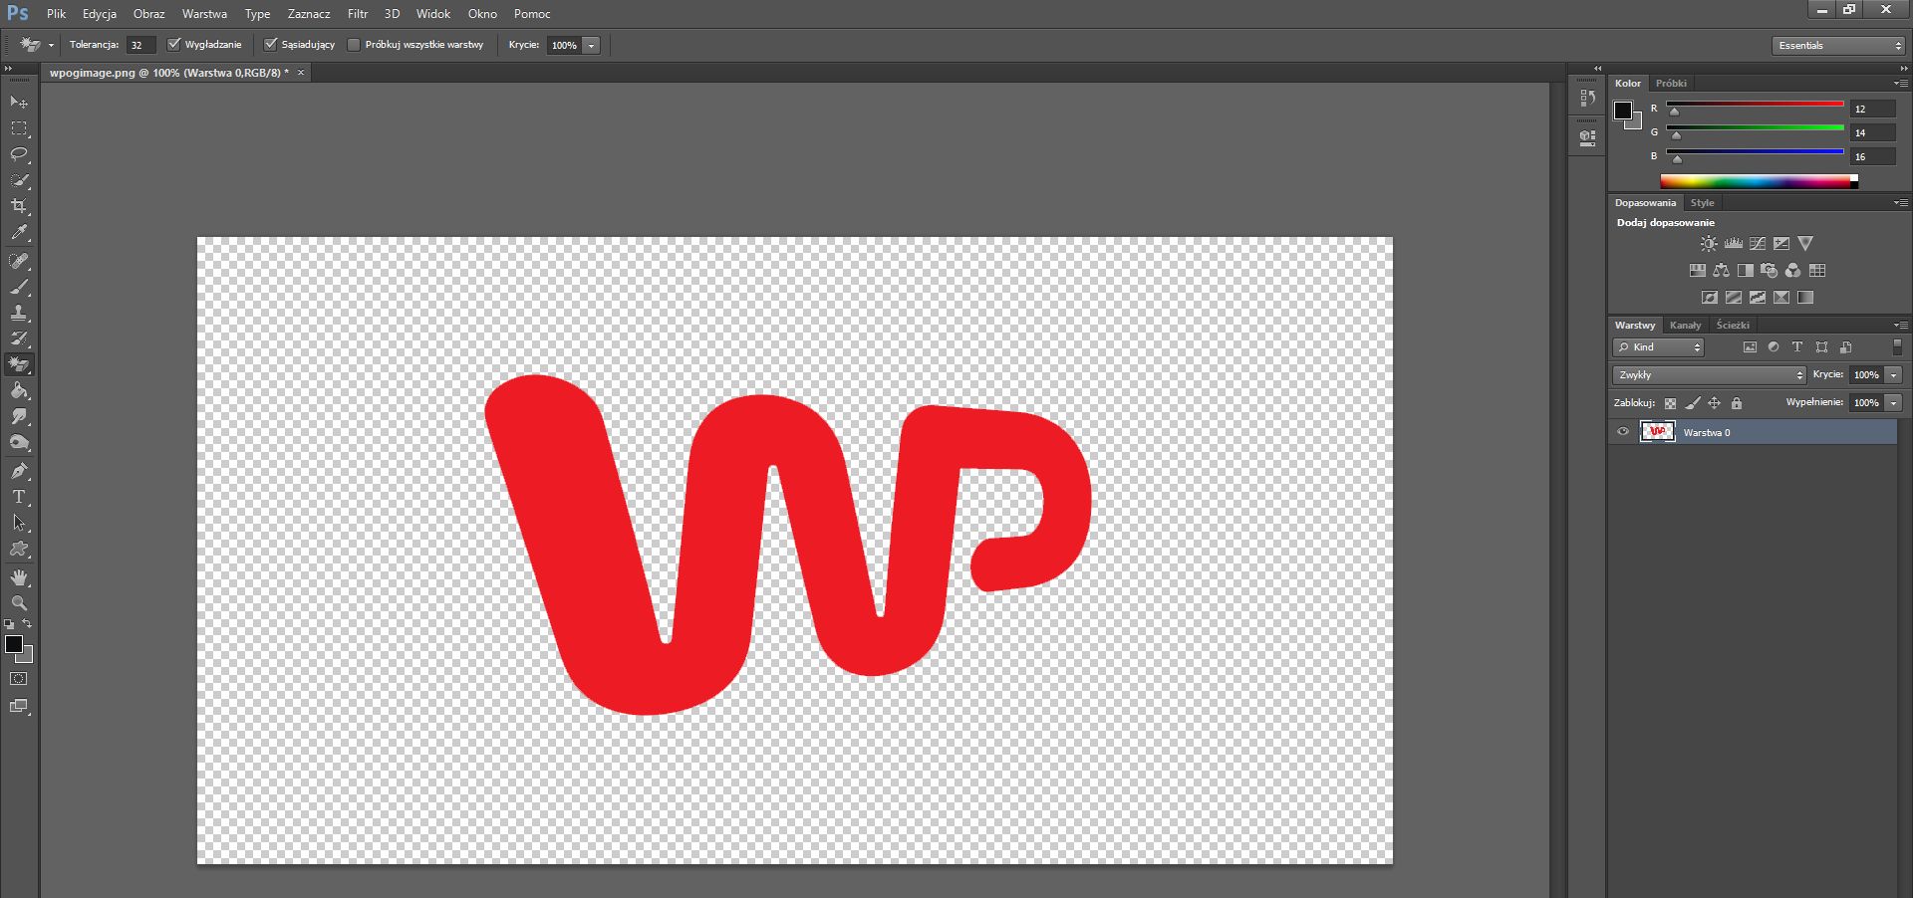Select the Crop tool
Image resolution: width=1915 pixels, height=898 pixels.
[19, 206]
